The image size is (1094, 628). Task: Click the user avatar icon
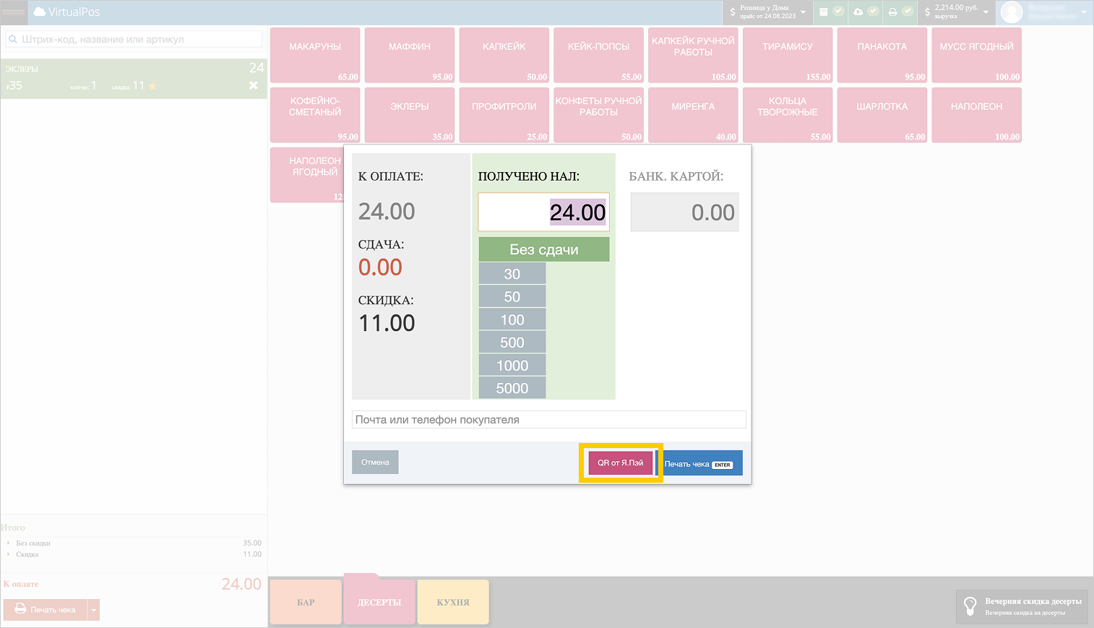(x=1012, y=12)
